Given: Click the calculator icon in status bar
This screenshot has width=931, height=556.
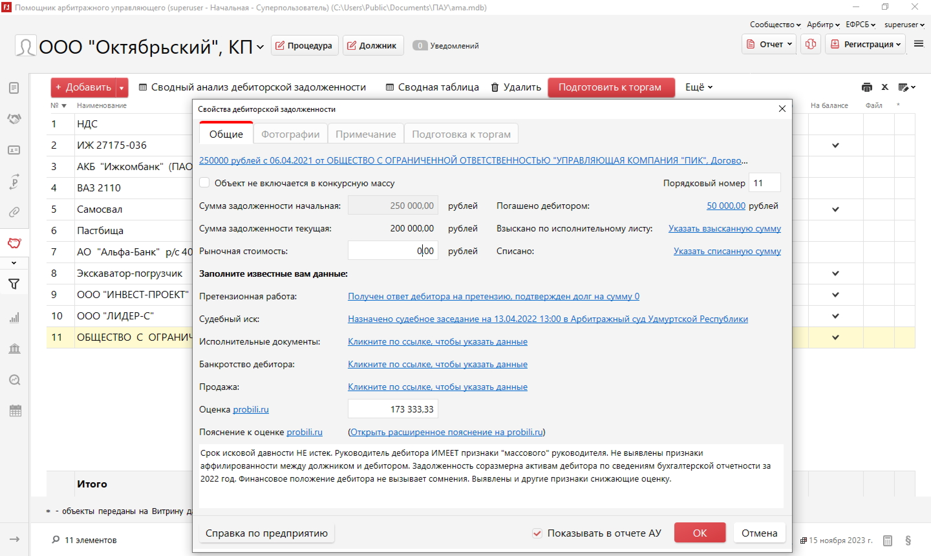Looking at the screenshot, I should 887,540.
